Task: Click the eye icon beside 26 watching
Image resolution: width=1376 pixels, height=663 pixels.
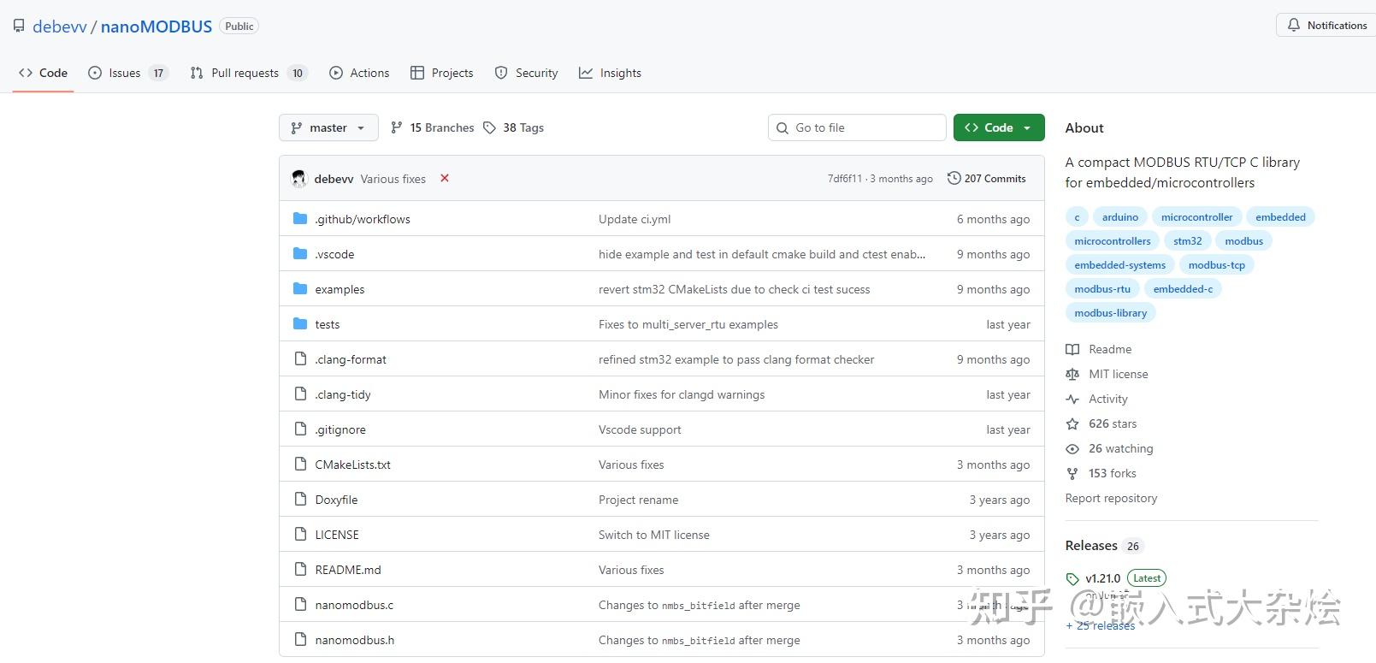Action: click(x=1072, y=448)
